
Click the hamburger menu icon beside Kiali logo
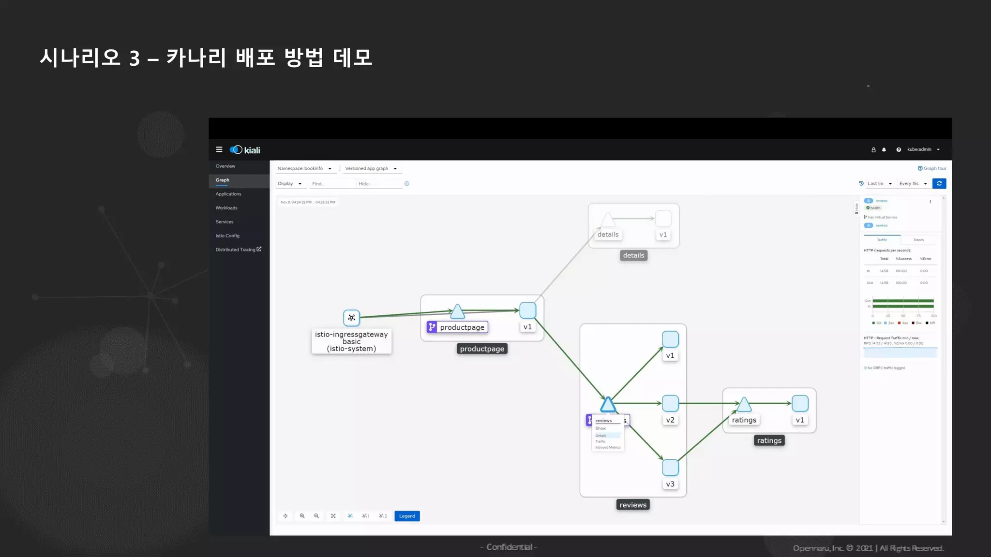pos(219,150)
